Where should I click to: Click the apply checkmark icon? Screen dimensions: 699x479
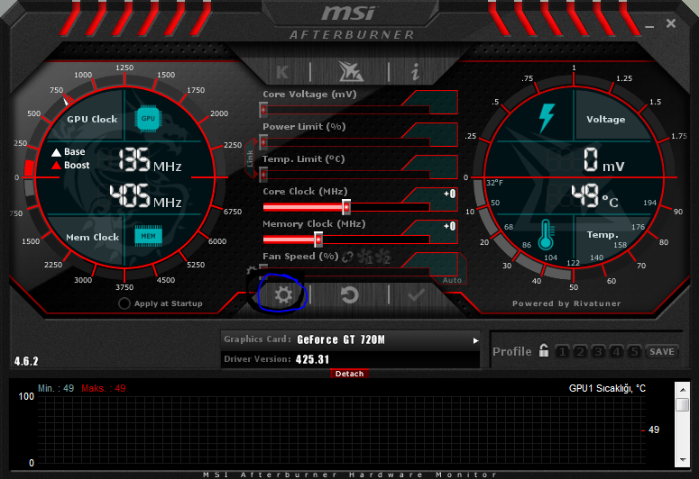(x=416, y=294)
